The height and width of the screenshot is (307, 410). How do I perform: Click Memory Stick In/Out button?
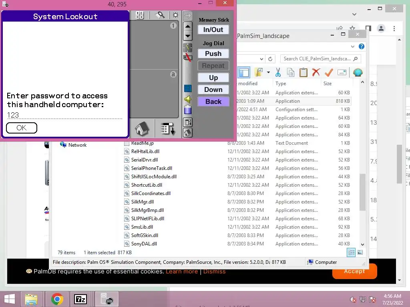[x=213, y=30]
